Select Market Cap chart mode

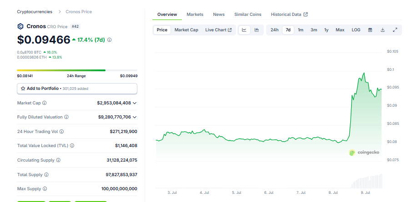point(186,30)
